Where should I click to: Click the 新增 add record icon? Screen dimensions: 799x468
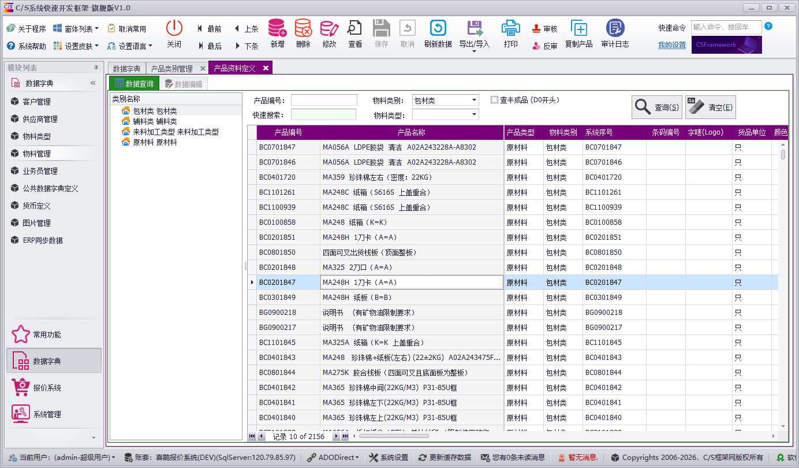pyautogui.click(x=277, y=28)
